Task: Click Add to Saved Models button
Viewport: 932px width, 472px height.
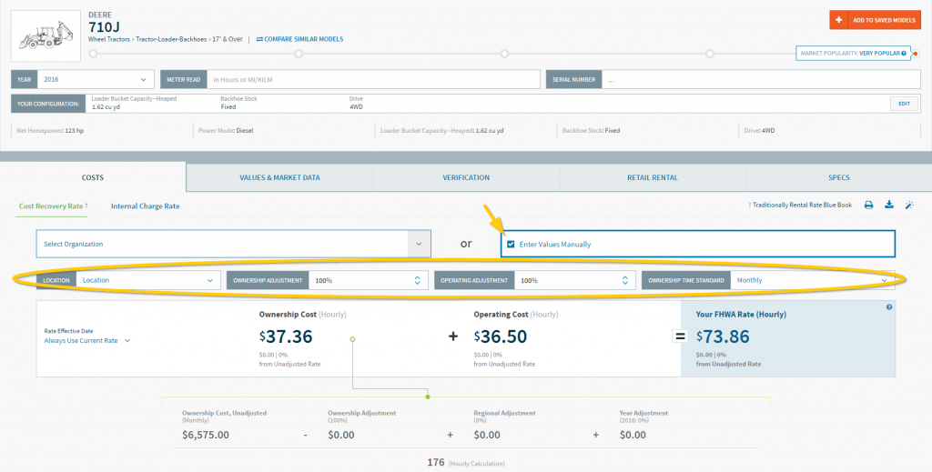Action: (876, 20)
